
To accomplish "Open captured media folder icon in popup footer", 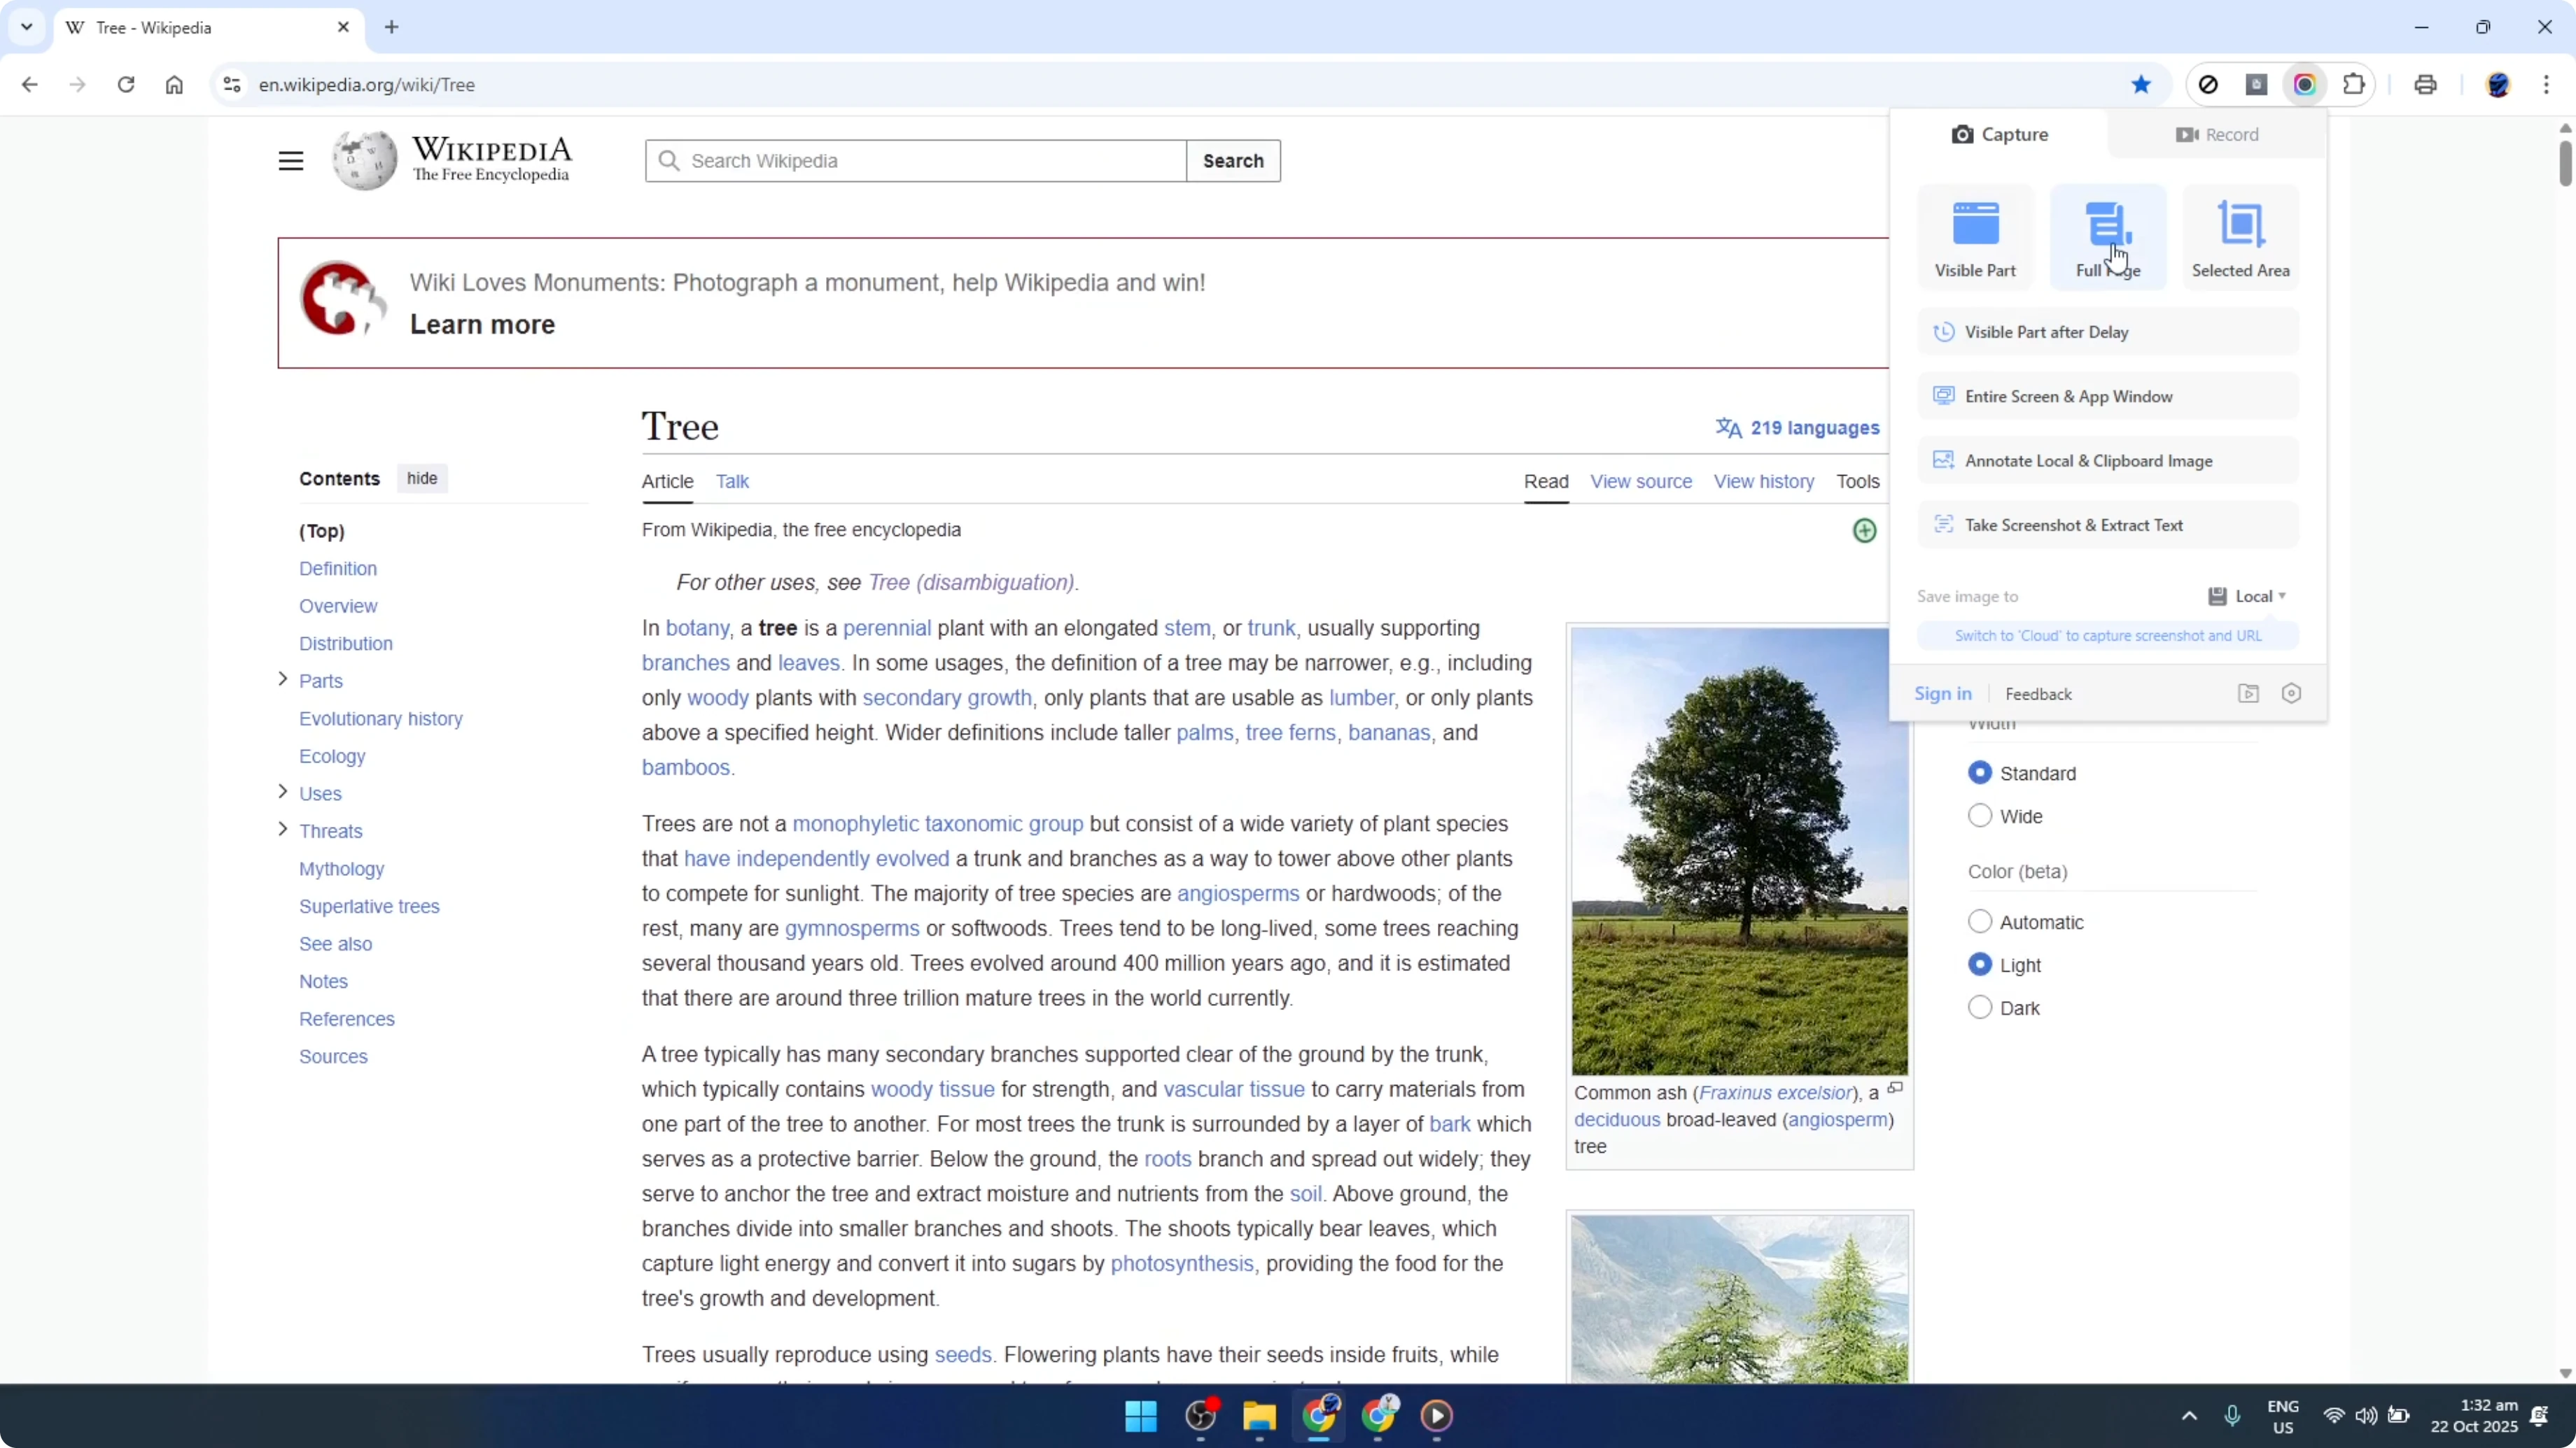I will [2248, 693].
